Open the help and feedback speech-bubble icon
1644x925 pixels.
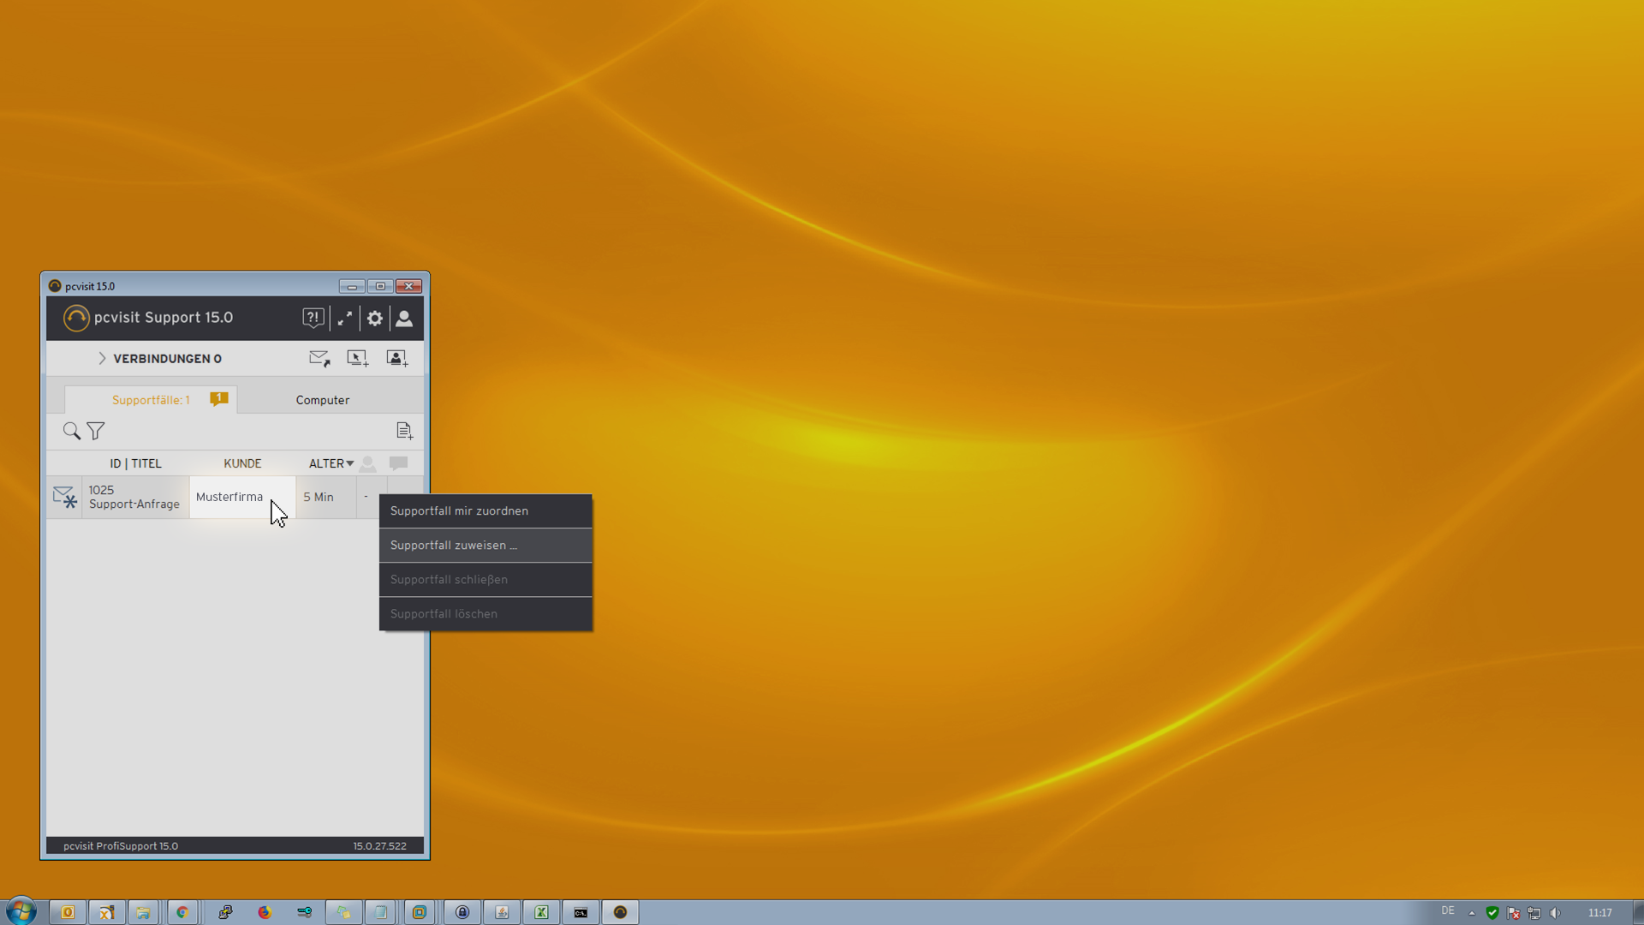click(x=313, y=319)
